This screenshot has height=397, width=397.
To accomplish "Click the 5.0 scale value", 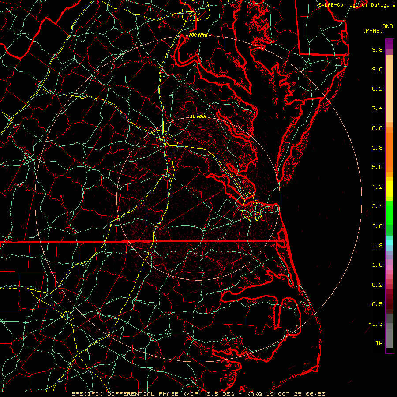I will pyautogui.click(x=377, y=167).
